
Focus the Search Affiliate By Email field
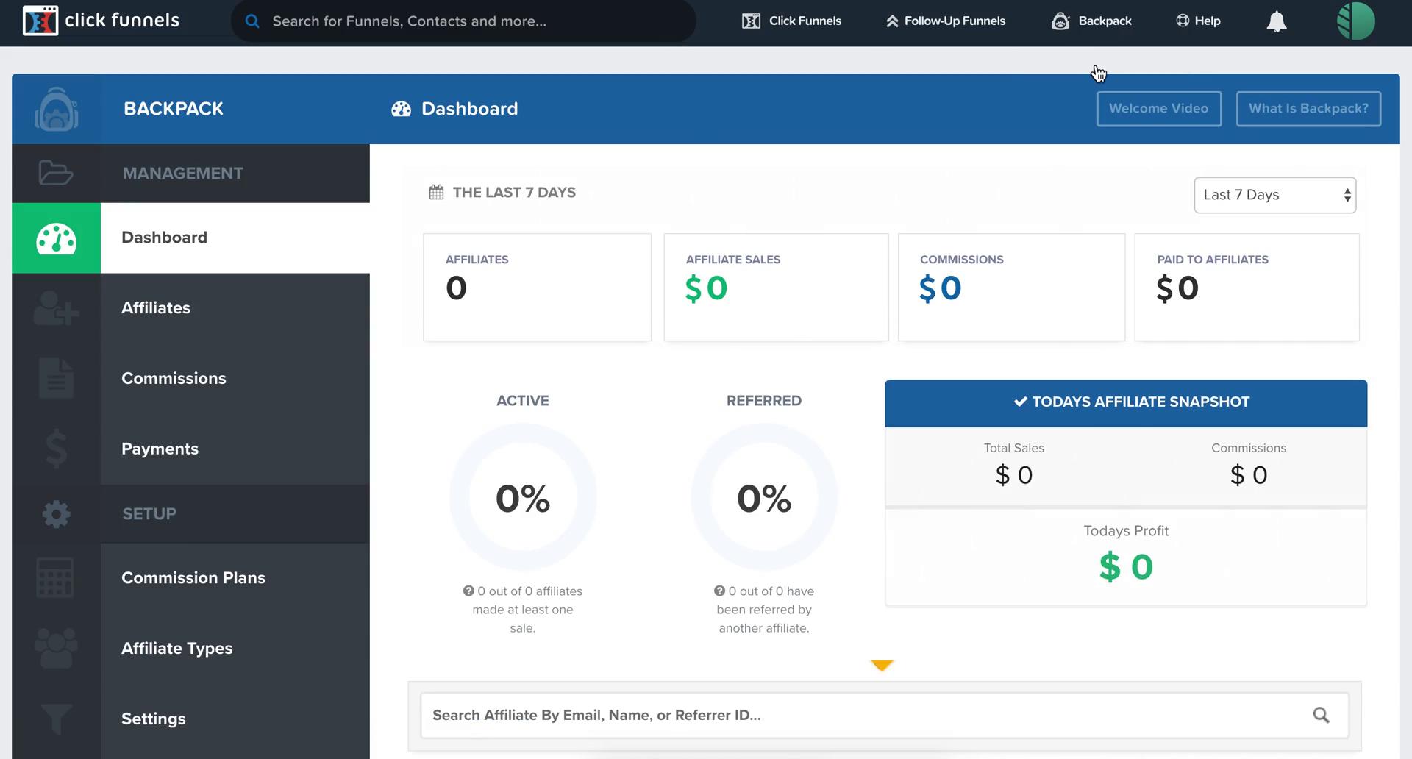(885, 715)
